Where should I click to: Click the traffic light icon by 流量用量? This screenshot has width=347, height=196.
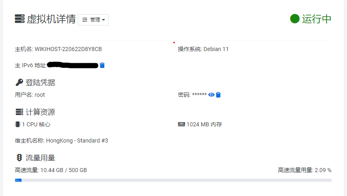click(19, 158)
